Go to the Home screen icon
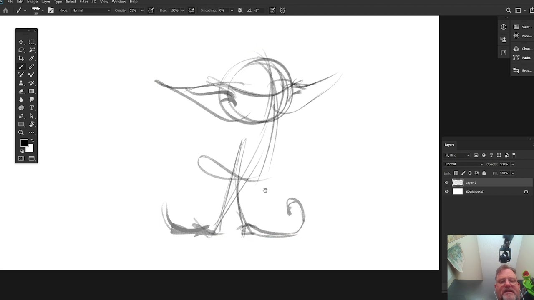 pos(5,10)
